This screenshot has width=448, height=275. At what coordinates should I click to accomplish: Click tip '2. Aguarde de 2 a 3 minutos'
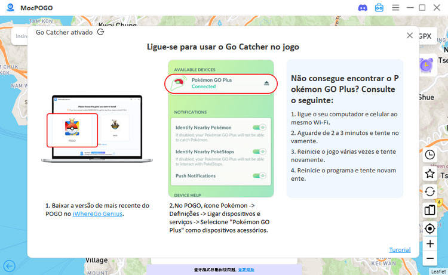pos(345,137)
